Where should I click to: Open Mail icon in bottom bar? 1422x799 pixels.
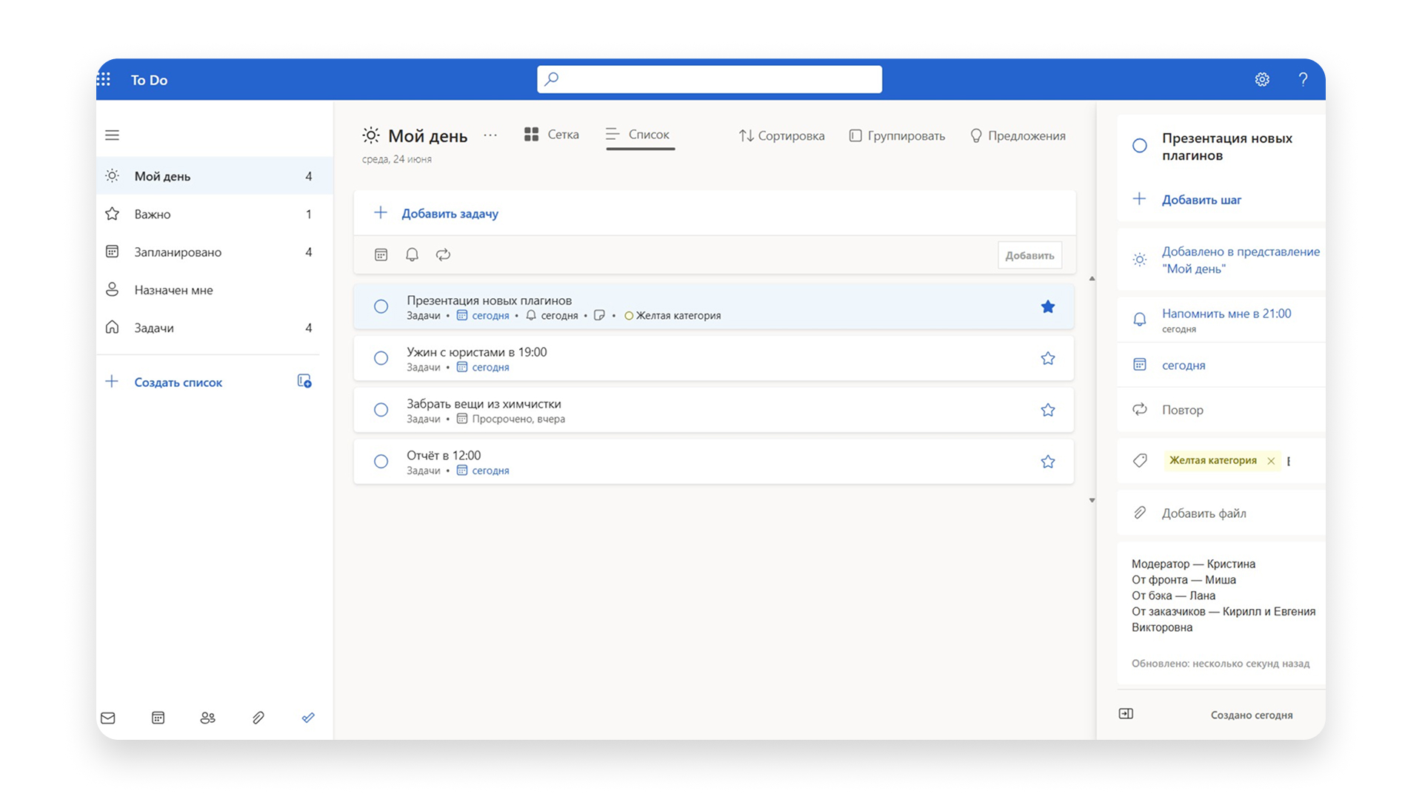pos(108,718)
